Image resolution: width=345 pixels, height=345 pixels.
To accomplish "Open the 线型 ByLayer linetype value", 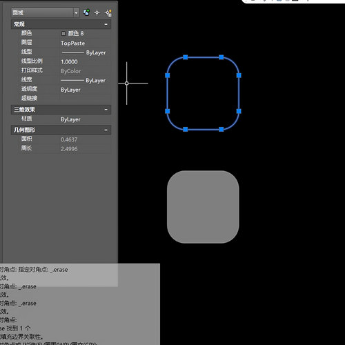I will click(83, 52).
